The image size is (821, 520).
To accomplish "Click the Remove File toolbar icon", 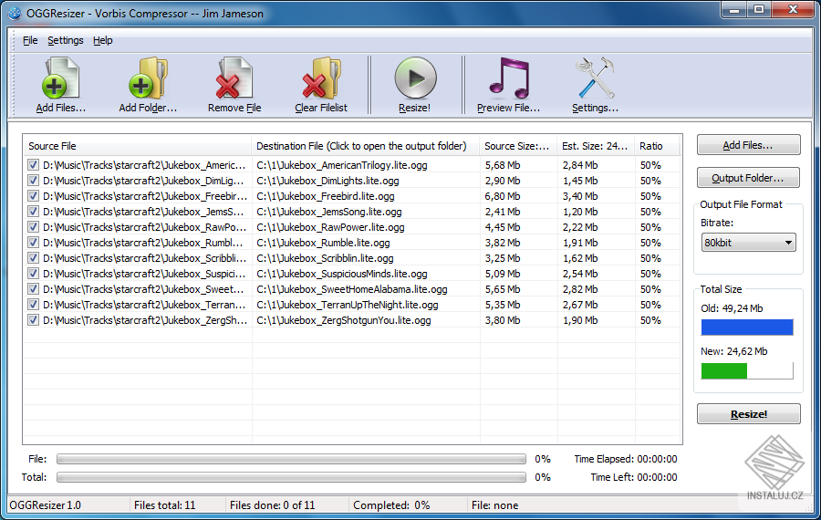I will [x=234, y=78].
